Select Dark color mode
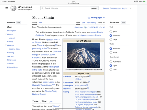Viewport: 147px width, 110px height. tap(111, 70)
